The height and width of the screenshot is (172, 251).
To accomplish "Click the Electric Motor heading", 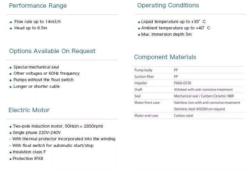I will pyautogui.click(x=29, y=110).
